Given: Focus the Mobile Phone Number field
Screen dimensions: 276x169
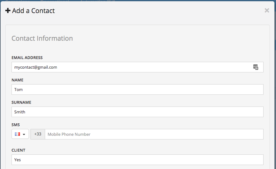Looking at the screenshot, I should pos(154,134).
